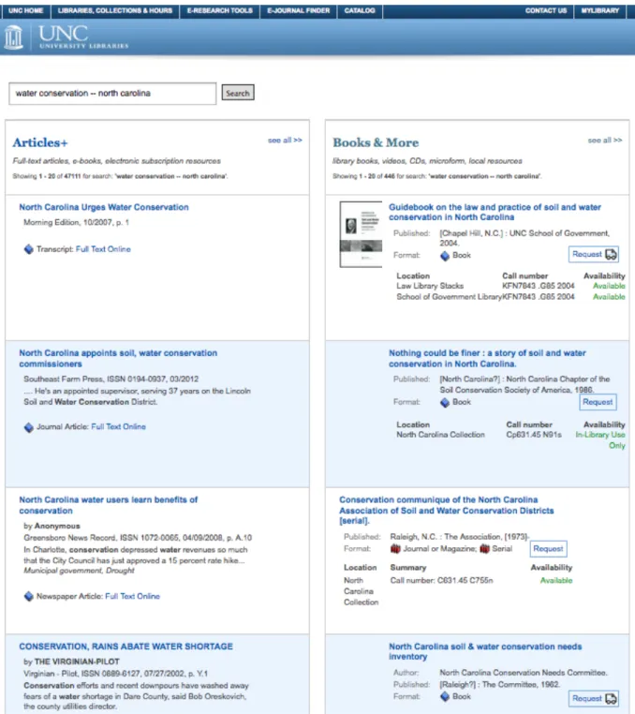Click the blue diamond icon beside Transcript
Screen dimensions: 635x714
tap(29, 249)
